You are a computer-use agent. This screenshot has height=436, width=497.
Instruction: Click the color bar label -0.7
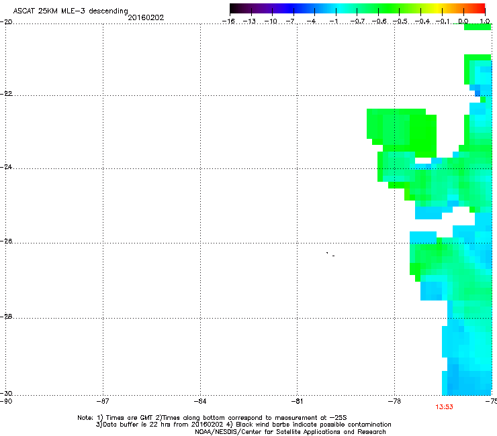(x=357, y=21)
